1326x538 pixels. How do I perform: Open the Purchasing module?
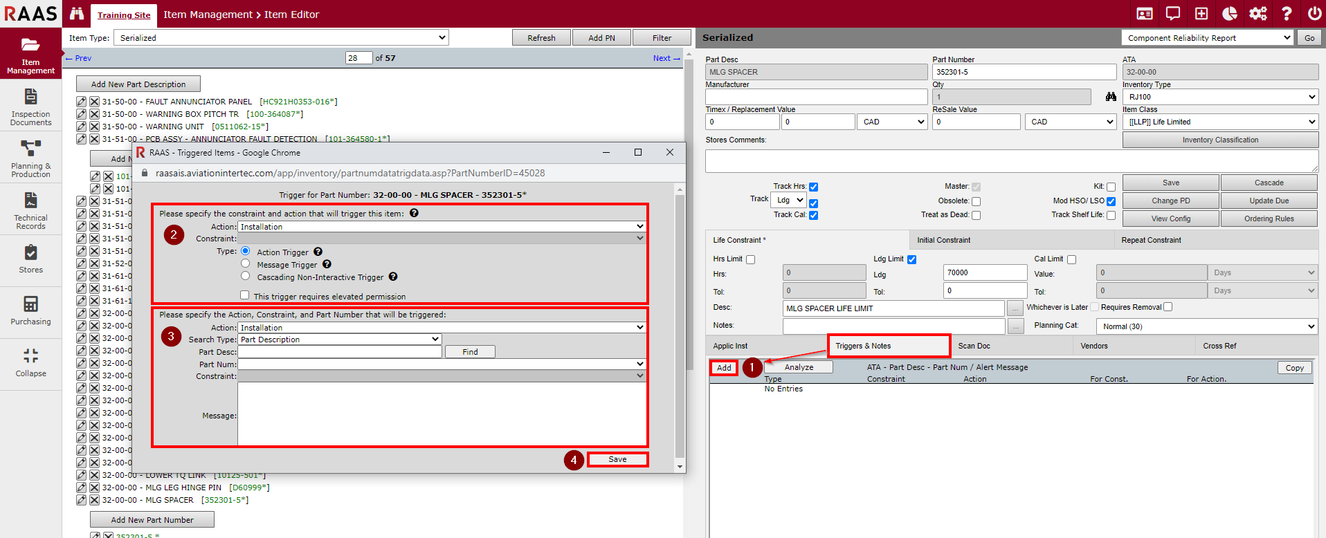tap(30, 310)
